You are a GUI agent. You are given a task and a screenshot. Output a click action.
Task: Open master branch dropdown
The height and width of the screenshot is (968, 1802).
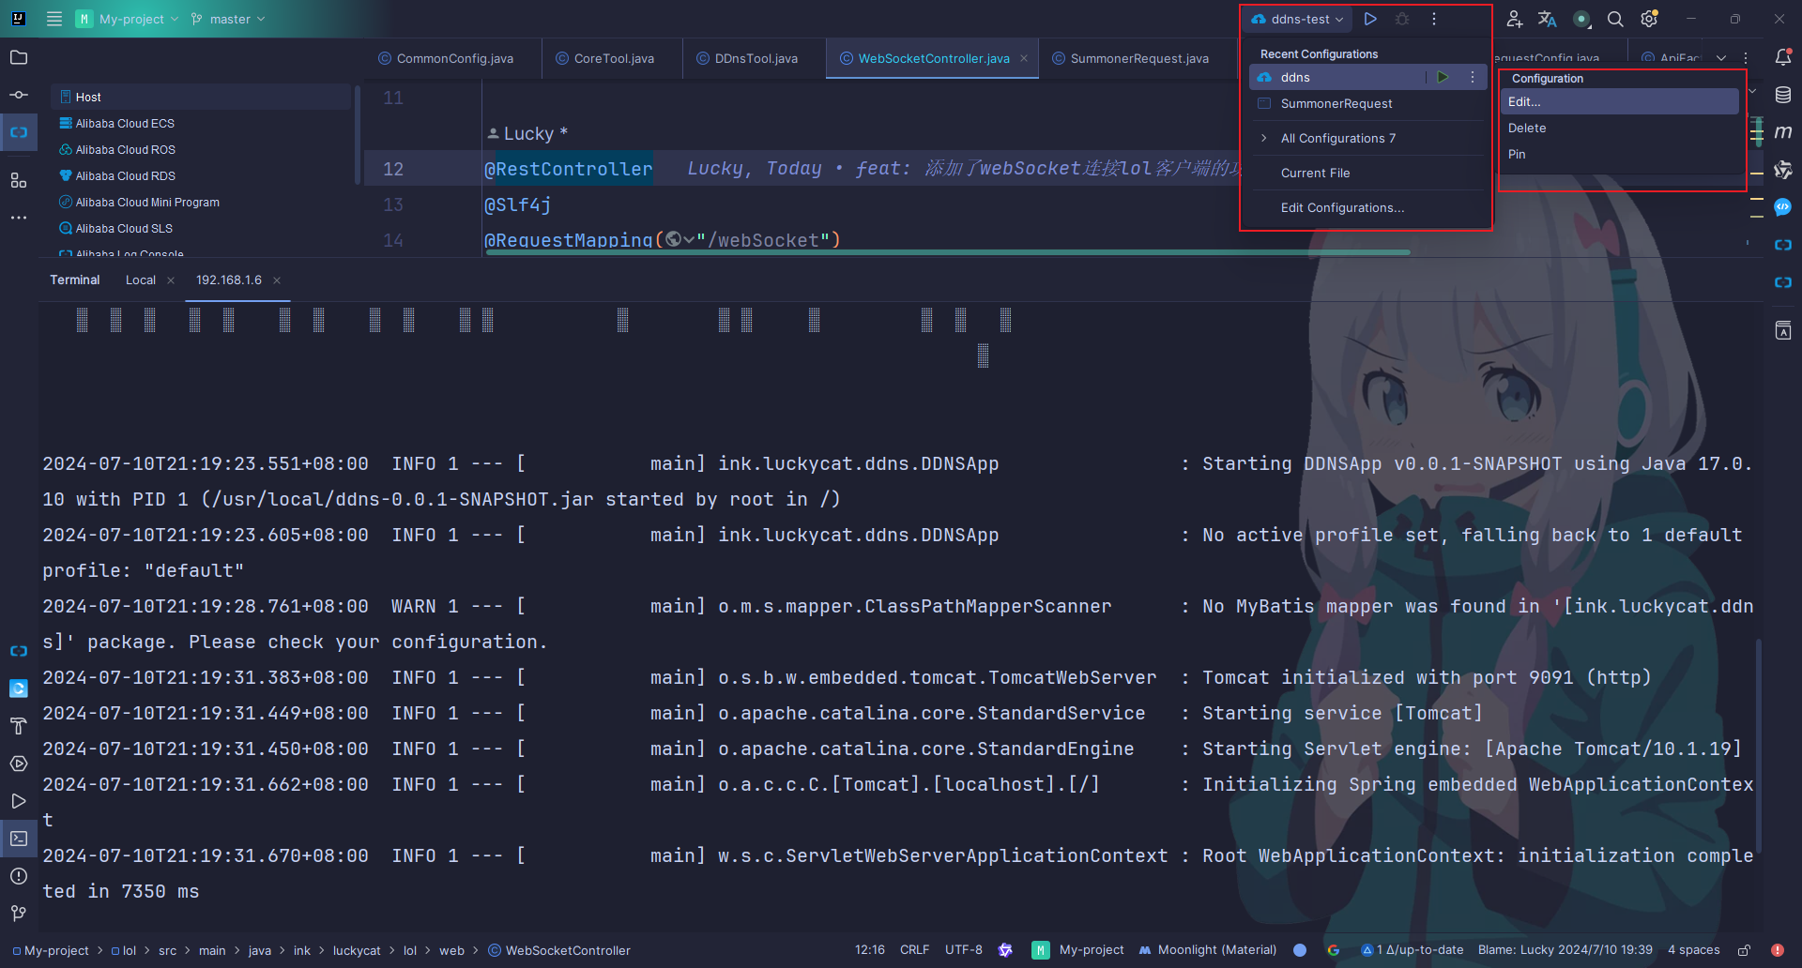point(228,19)
